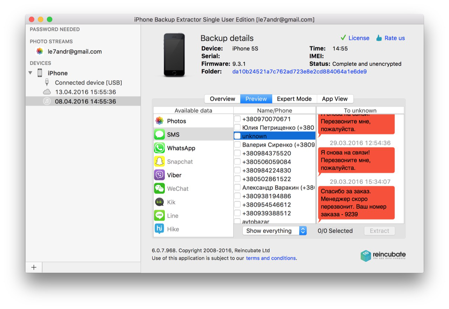Open the backup folder hash link
Viewport: 449px width, 309px height.
point(300,72)
